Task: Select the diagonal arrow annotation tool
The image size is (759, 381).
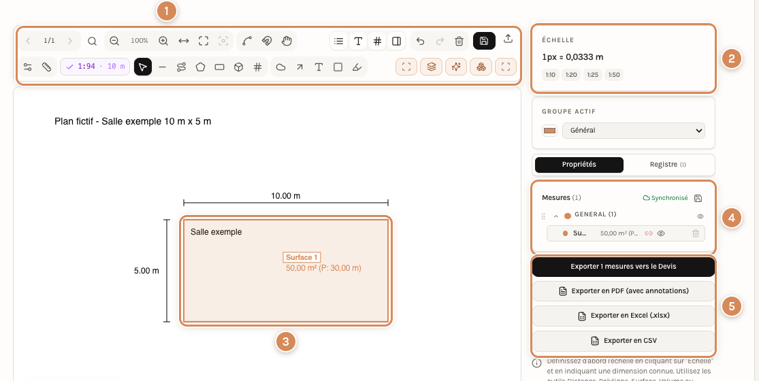Action: [x=300, y=67]
